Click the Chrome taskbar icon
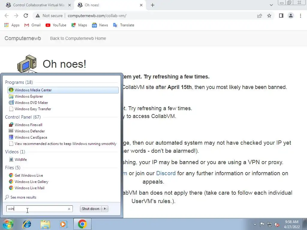Screen dimensions: 307x230 click(x=82, y=224)
